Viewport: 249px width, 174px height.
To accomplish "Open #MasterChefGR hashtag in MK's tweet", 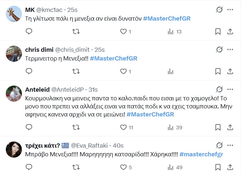I will click(x=167, y=18).
